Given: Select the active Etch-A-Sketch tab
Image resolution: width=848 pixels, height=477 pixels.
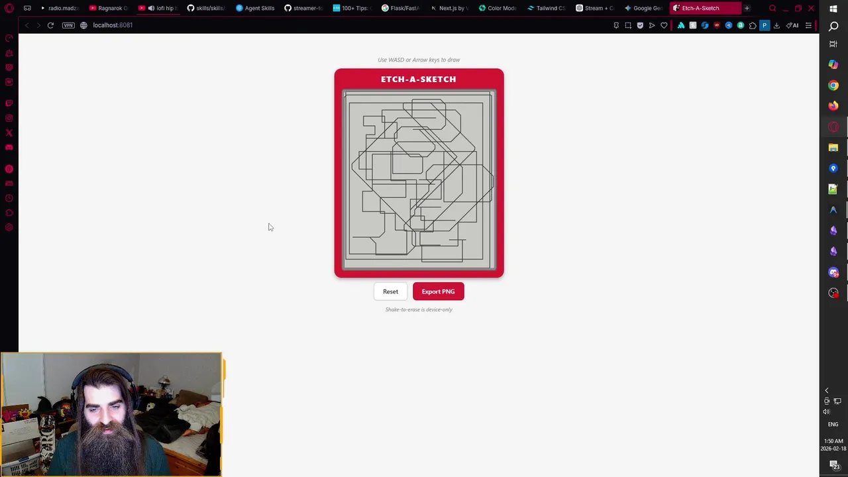Looking at the screenshot, I should pyautogui.click(x=704, y=8).
